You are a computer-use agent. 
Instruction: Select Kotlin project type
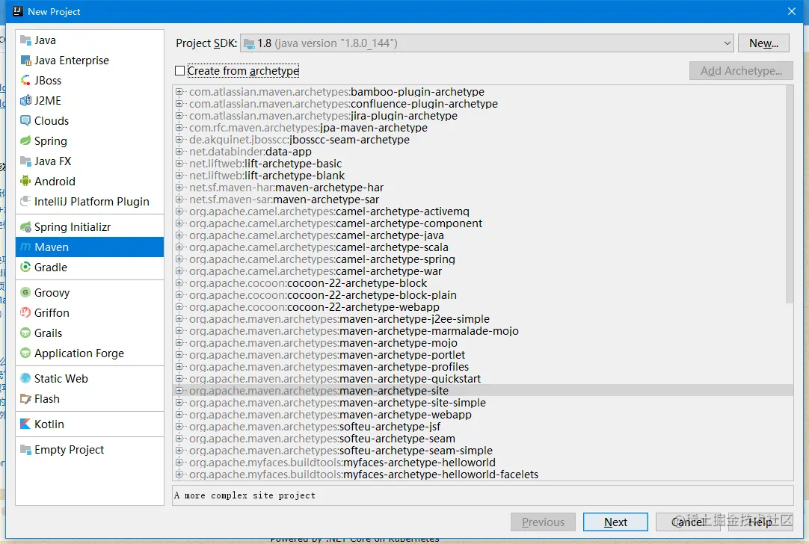[x=90, y=424]
